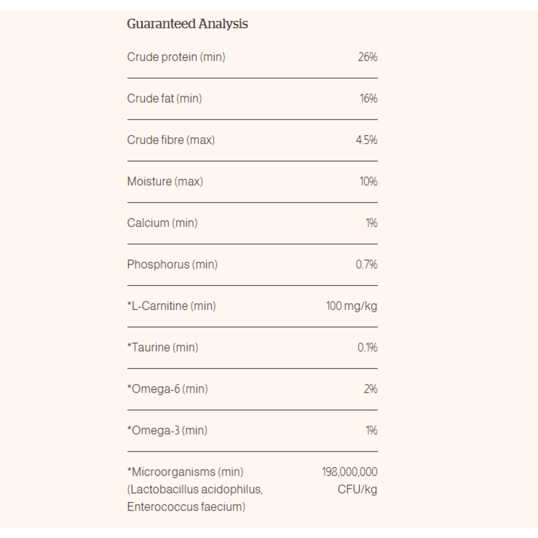Select the Crude protein (min) label

pos(176,57)
